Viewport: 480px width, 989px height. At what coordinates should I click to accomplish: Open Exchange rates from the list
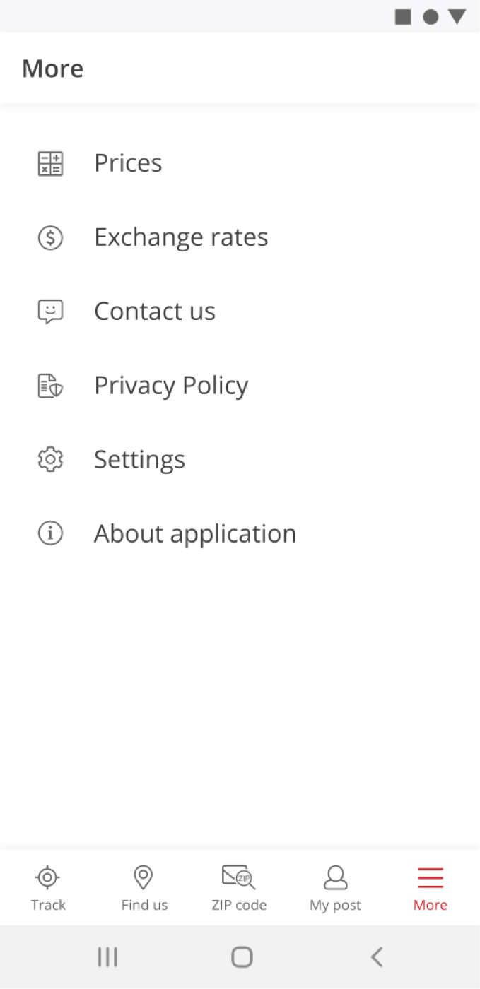(x=181, y=237)
